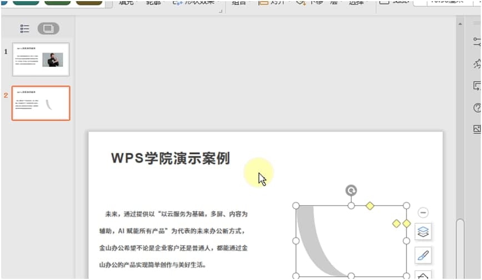
Task: Select slide 1 thumbnail with photo
Action: [41, 59]
